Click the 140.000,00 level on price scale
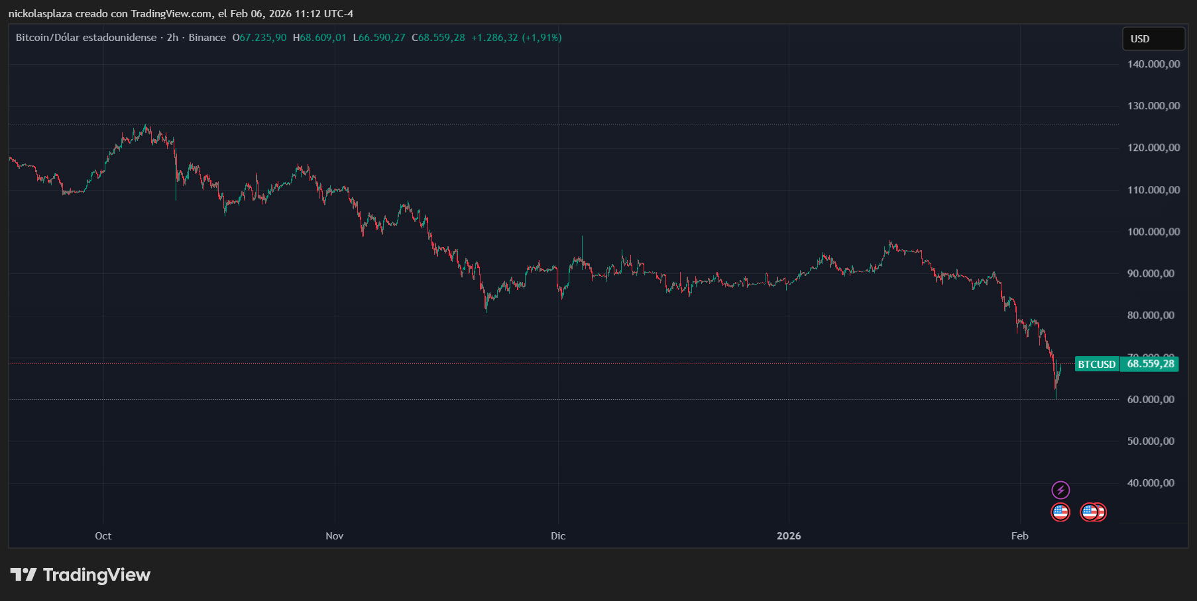1197x601 pixels. coord(1153,64)
